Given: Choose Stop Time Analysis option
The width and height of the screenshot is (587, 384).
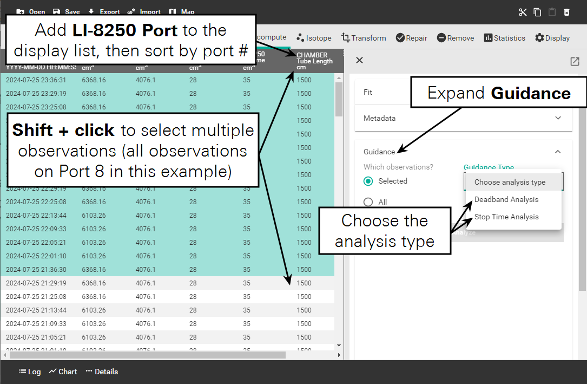Looking at the screenshot, I should [x=506, y=217].
